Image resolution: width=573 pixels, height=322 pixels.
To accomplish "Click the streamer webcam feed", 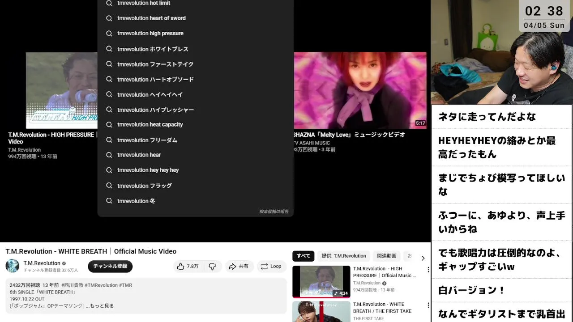I will click(502, 52).
